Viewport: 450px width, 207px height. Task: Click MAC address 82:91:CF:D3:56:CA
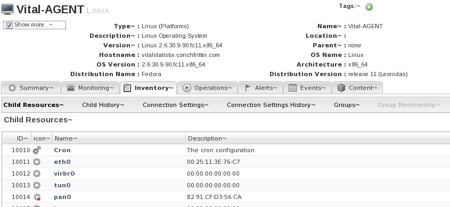(214, 197)
